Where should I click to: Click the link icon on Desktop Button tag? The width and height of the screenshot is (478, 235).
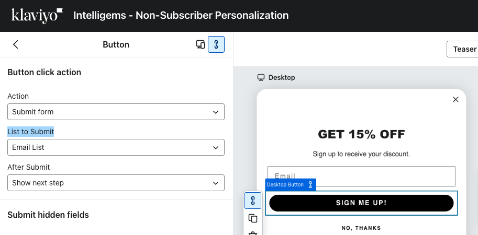310,185
